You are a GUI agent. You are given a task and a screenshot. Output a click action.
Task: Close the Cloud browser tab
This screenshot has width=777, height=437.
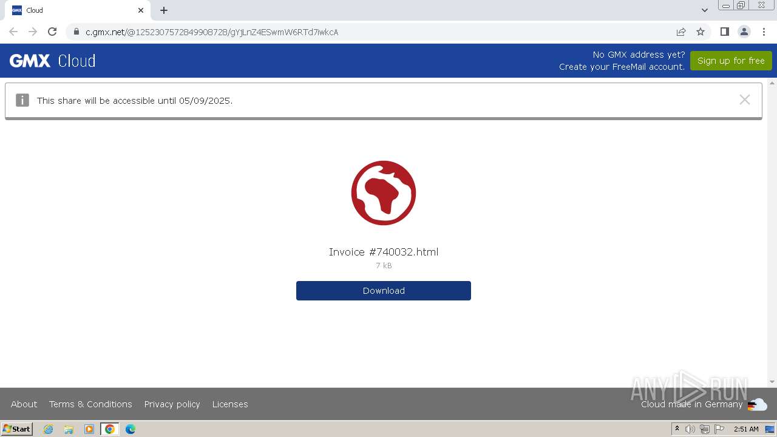tap(141, 10)
